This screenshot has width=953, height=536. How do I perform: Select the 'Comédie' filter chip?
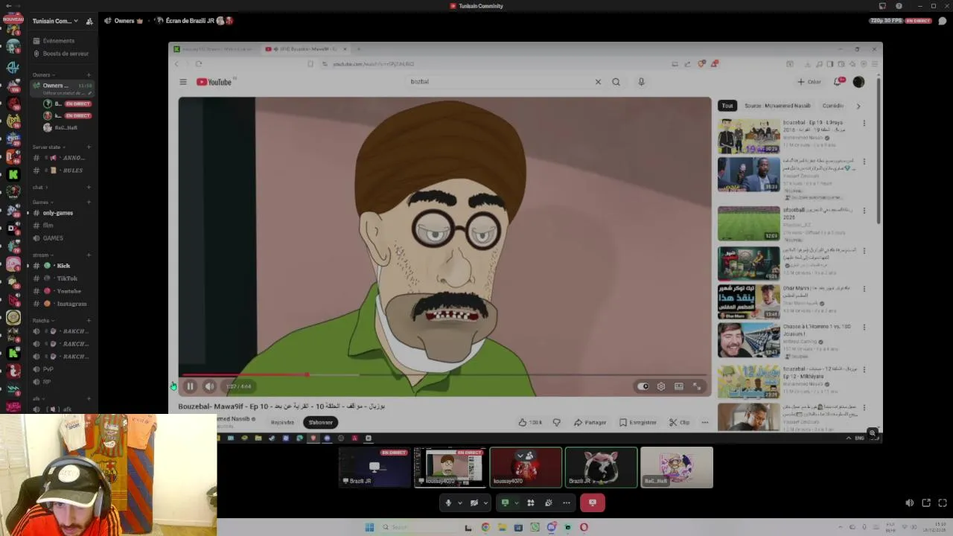834,106
